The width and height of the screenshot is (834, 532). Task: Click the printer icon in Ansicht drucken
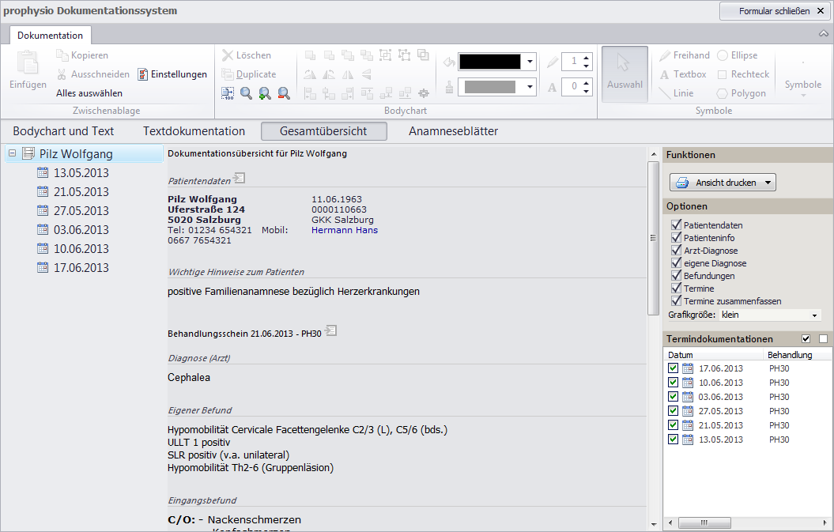682,183
